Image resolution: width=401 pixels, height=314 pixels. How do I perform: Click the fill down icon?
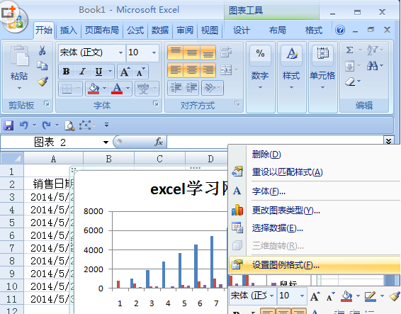(349, 67)
